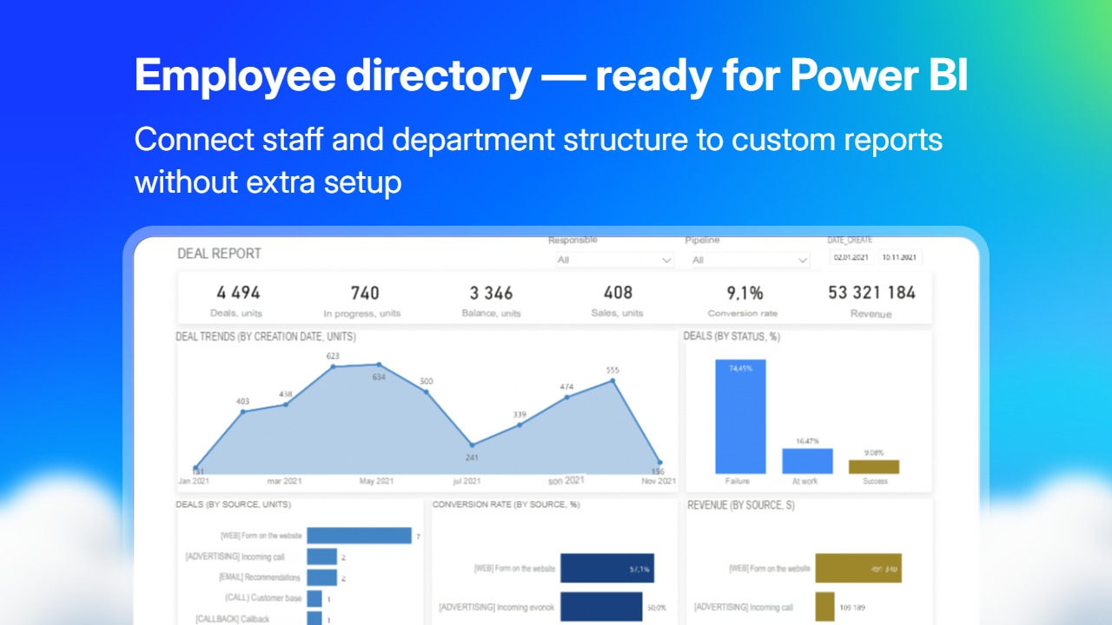Select the web form bar in Revenue by Source
1112x625 pixels.
click(858, 569)
